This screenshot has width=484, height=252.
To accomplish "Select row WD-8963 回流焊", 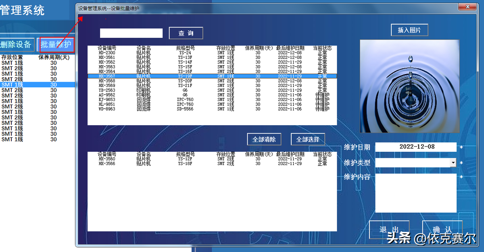I will click(x=212, y=109).
